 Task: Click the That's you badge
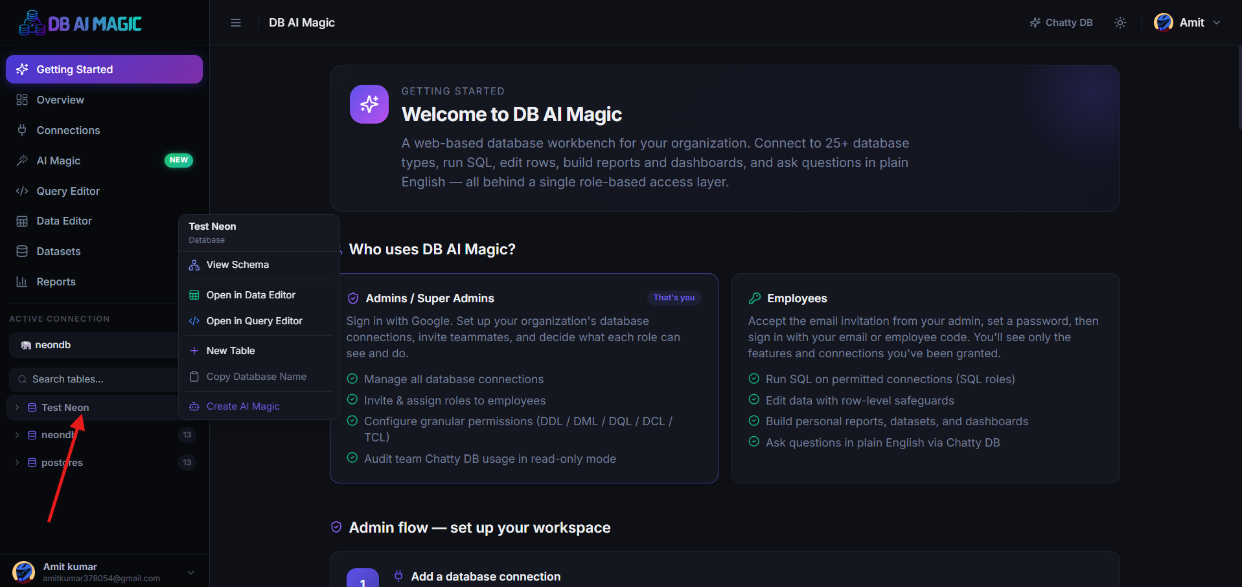tap(674, 298)
